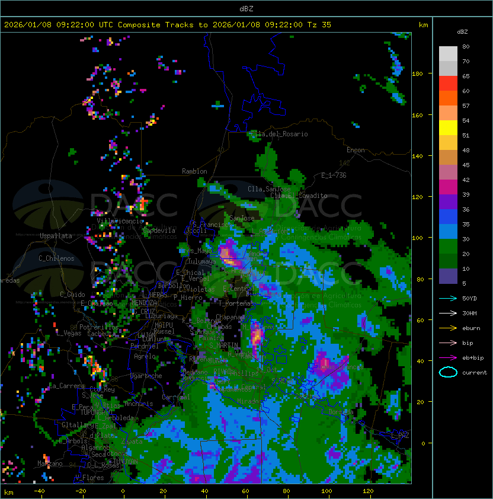Viewport: 493px width, 499px height.
Task: Click the 'Ramblon' place label
Action: tap(194, 171)
